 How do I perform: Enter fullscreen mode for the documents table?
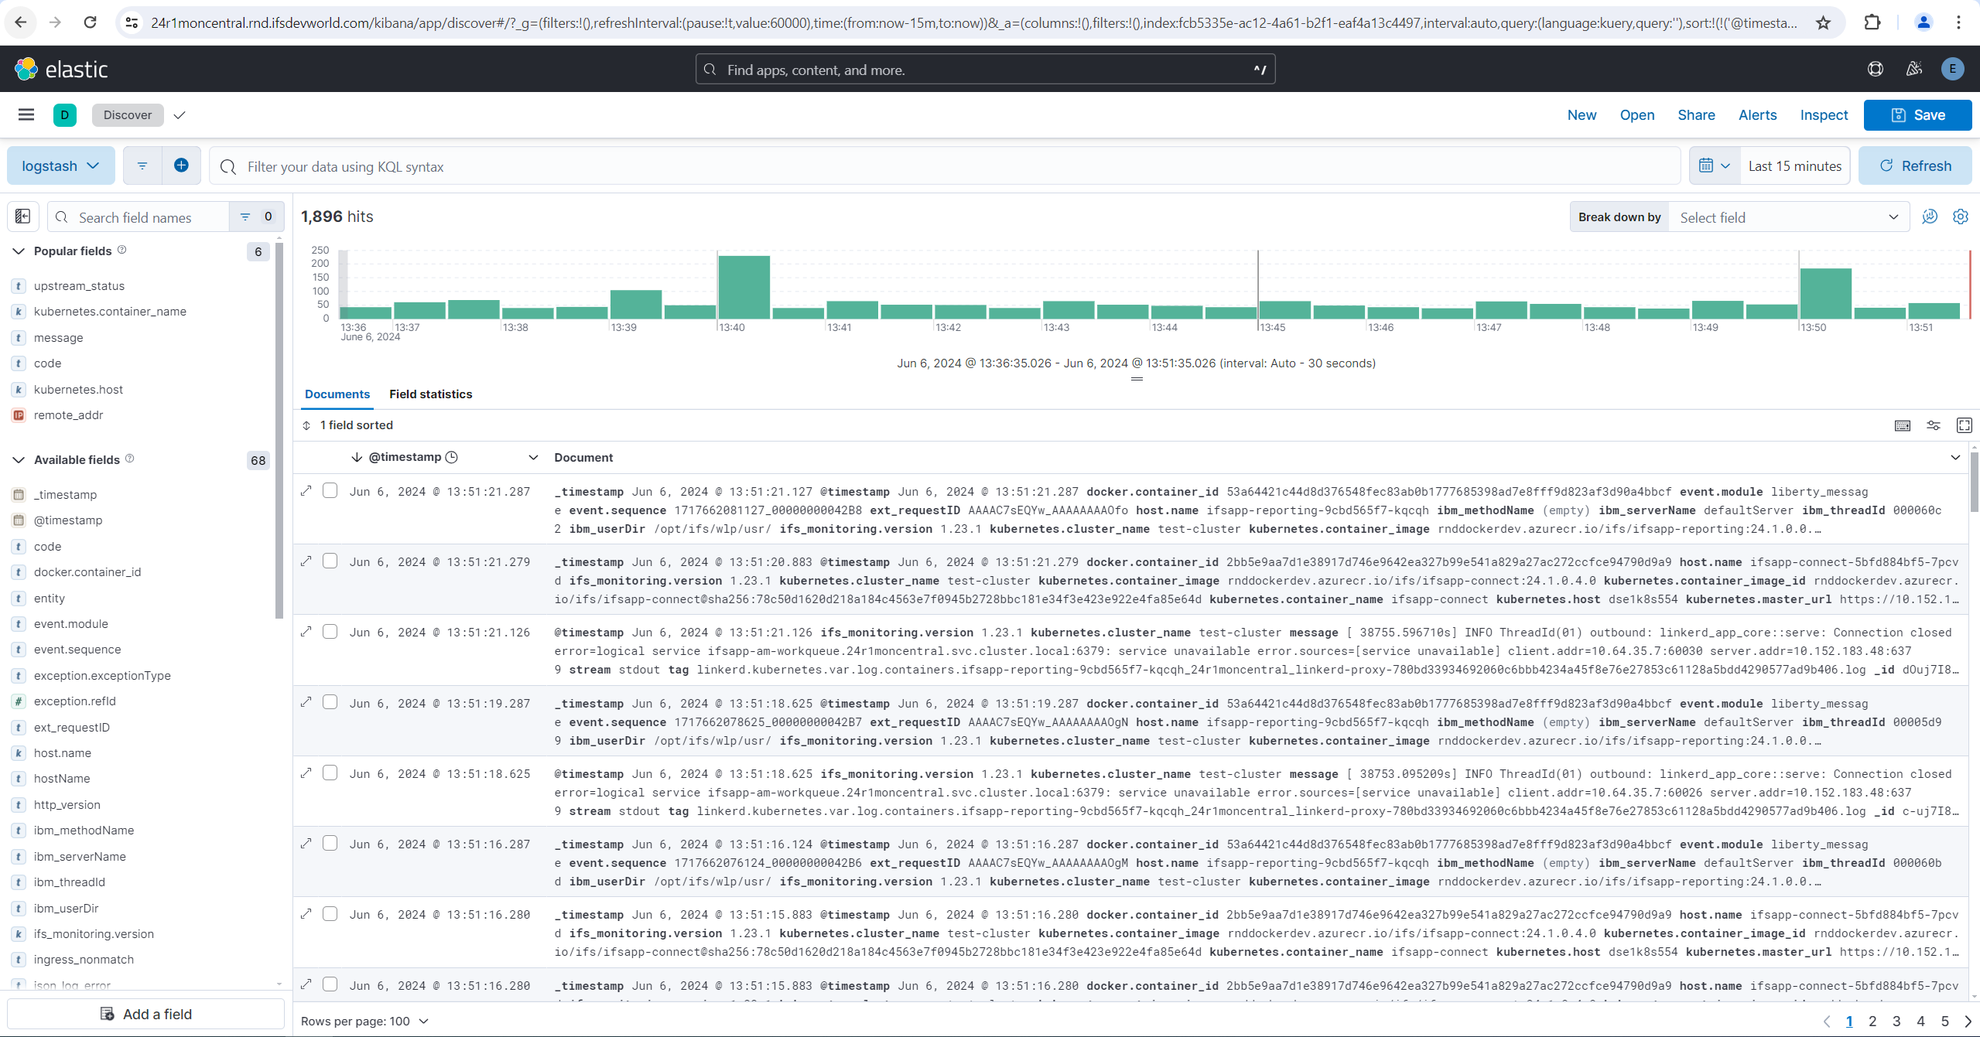tap(1964, 425)
